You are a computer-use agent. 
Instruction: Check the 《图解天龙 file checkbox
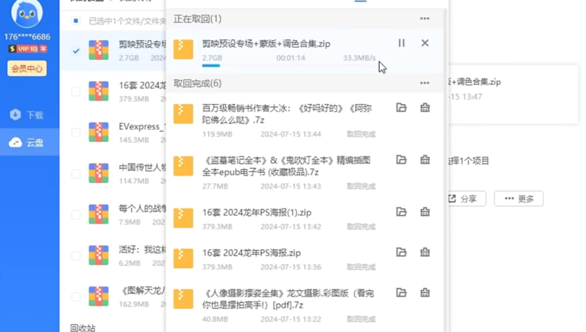(76, 297)
